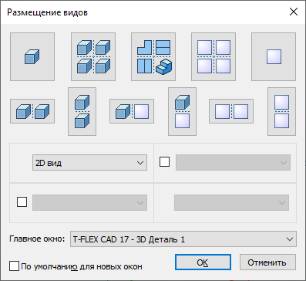Select two 3D views side by side
Viewport: 306px width, 281px height.
(x=32, y=111)
